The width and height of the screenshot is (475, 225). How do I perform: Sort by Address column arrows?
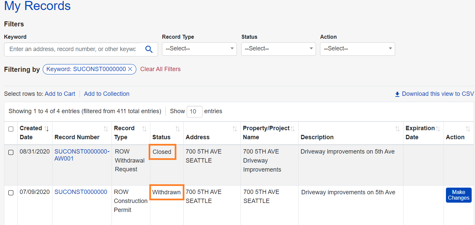(x=235, y=129)
